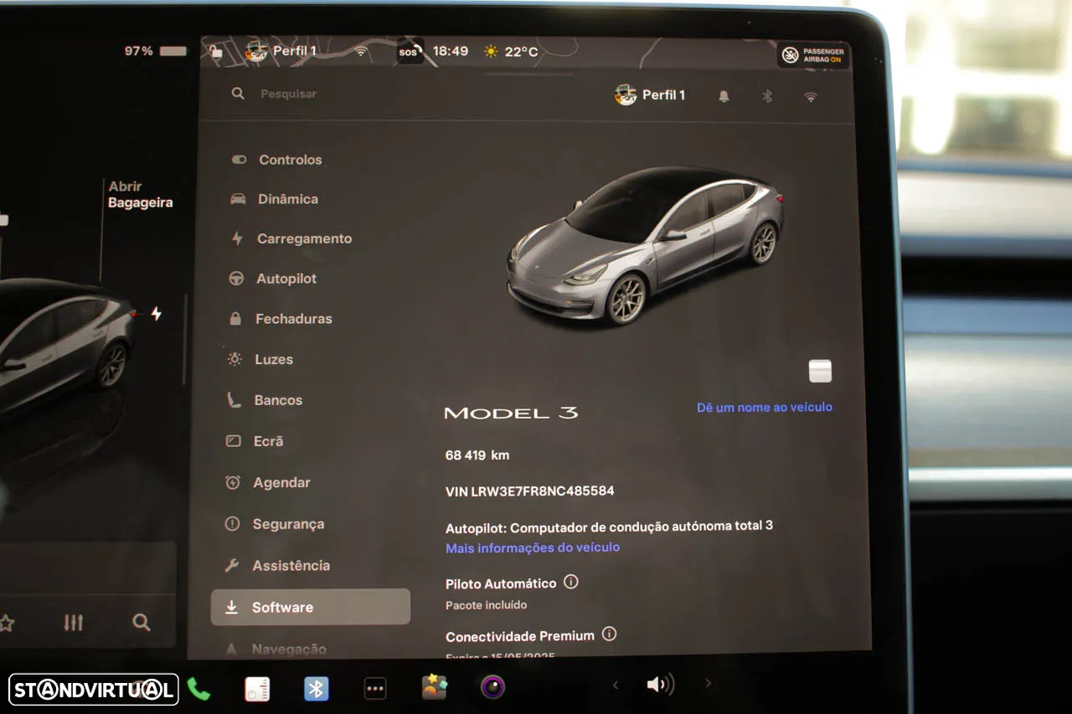This screenshot has width=1072, height=714.
Task: Tap the charging bolt icon beside car
Action: 156,314
